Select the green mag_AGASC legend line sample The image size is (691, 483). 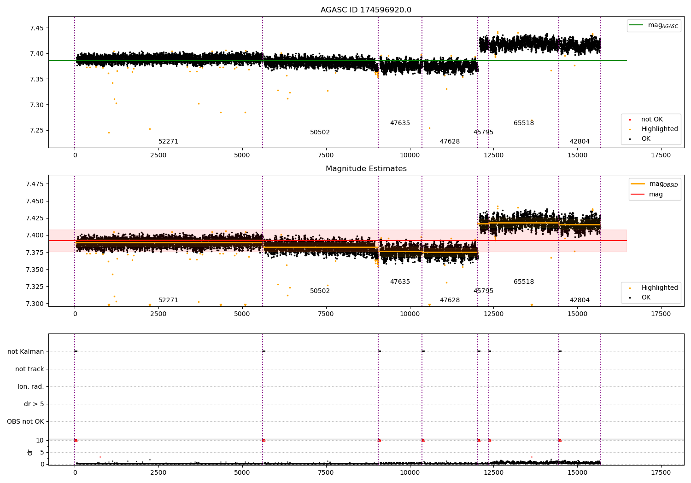[x=637, y=25]
